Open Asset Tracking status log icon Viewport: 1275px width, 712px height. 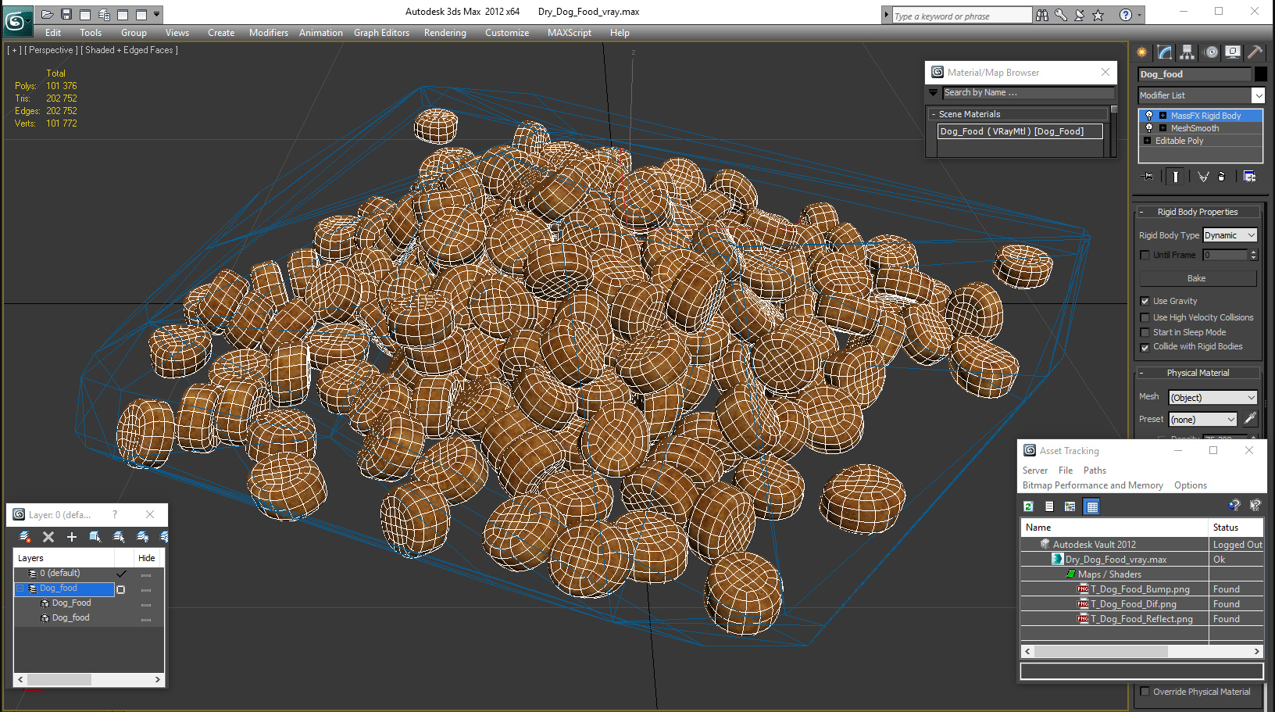[x=1049, y=506]
